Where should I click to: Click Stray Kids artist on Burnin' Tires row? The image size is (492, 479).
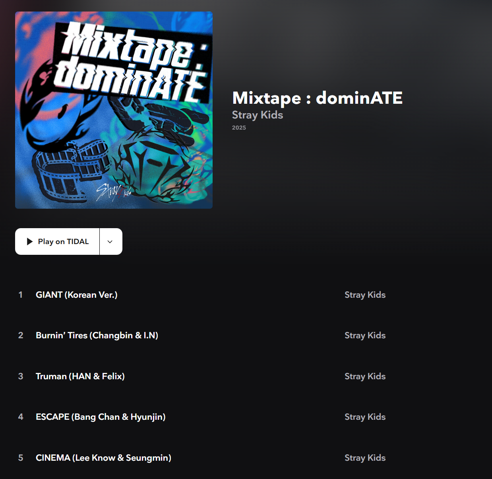click(x=365, y=335)
